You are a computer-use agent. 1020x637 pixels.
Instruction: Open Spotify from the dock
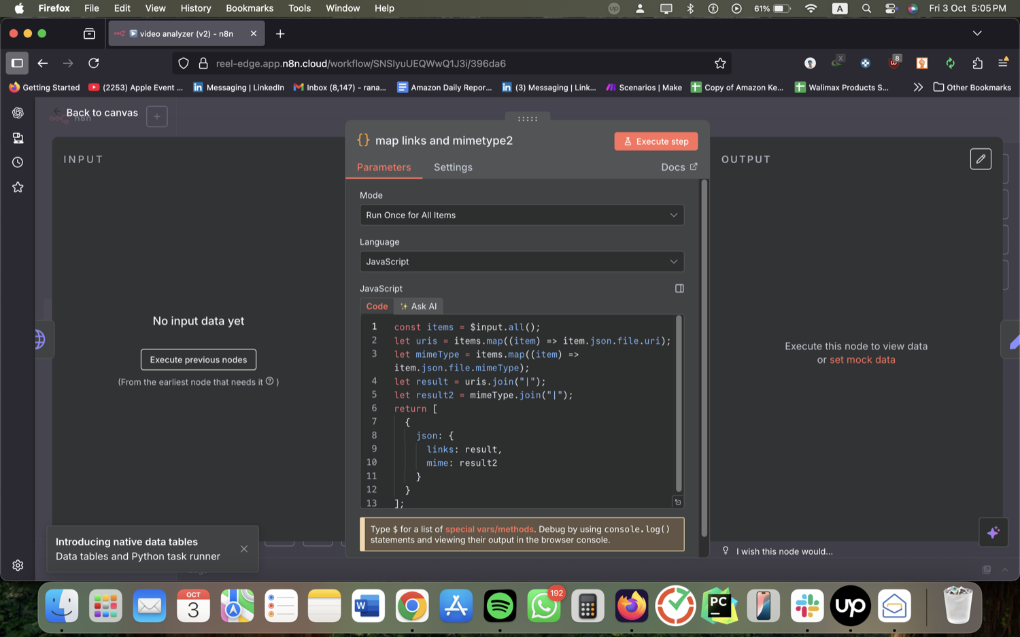tap(500, 606)
